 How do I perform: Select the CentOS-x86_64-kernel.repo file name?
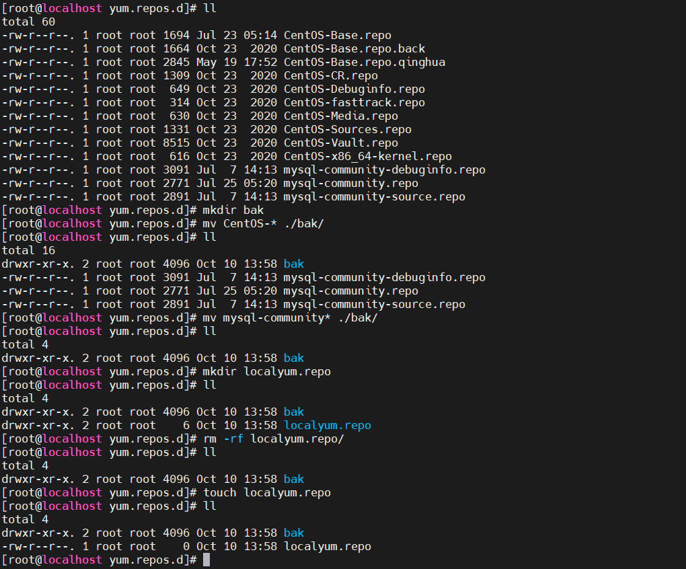point(368,156)
